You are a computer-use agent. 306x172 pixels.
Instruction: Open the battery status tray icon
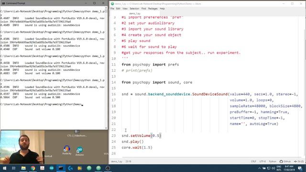coord(264,168)
